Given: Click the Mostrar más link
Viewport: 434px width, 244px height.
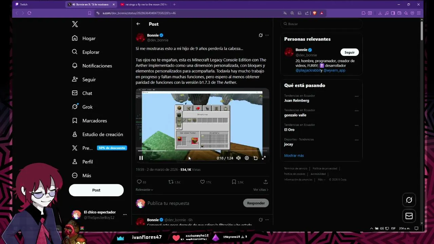Looking at the screenshot, I should [294, 156].
